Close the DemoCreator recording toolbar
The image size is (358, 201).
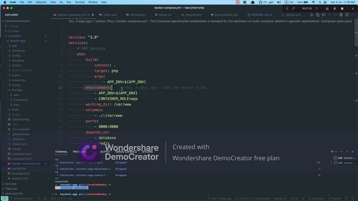tap(353, 8)
